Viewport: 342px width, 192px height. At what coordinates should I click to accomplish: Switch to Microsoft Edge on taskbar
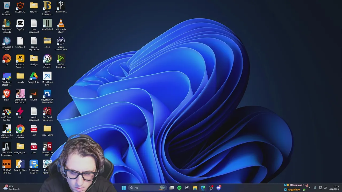click(x=203, y=188)
